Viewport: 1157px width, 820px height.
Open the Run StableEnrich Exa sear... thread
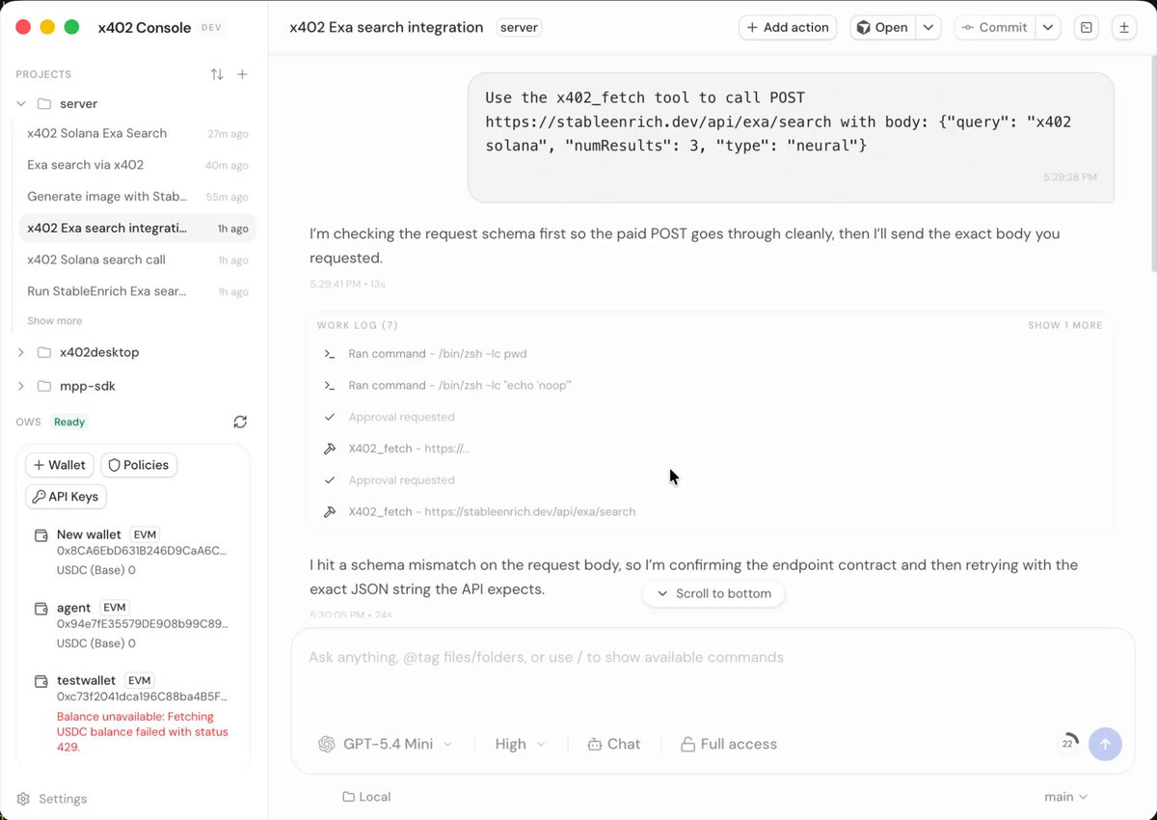pyautogui.click(x=137, y=291)
